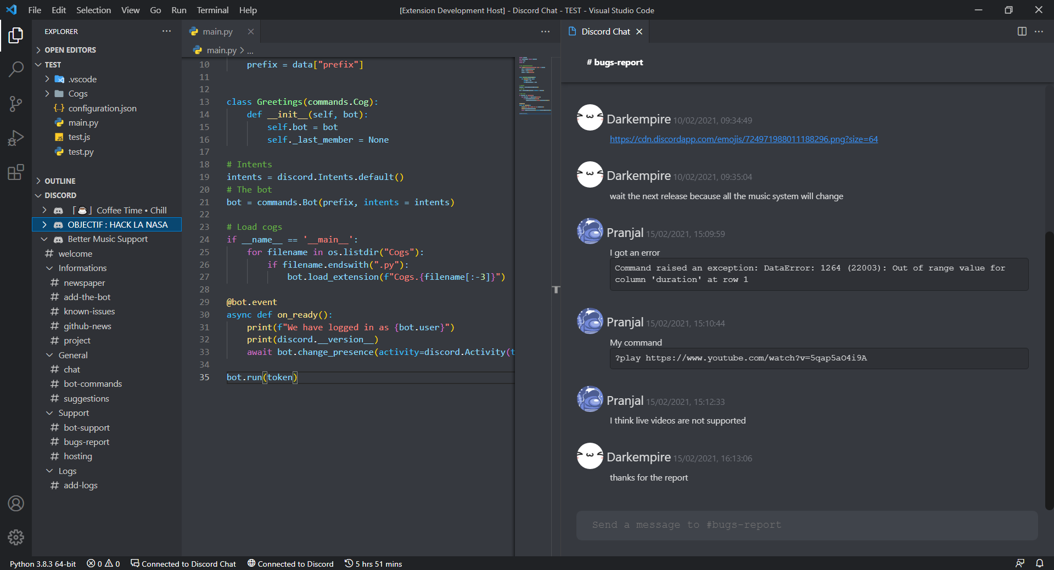This screenshot has width=1054, height=570.
Task: Open the suggestions channel
Action: [x=86, y=399]
